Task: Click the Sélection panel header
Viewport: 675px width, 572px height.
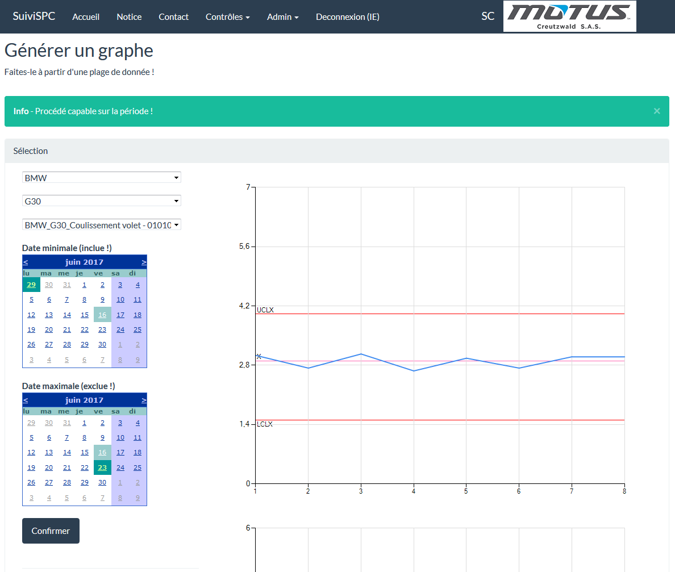Action: 336,151
